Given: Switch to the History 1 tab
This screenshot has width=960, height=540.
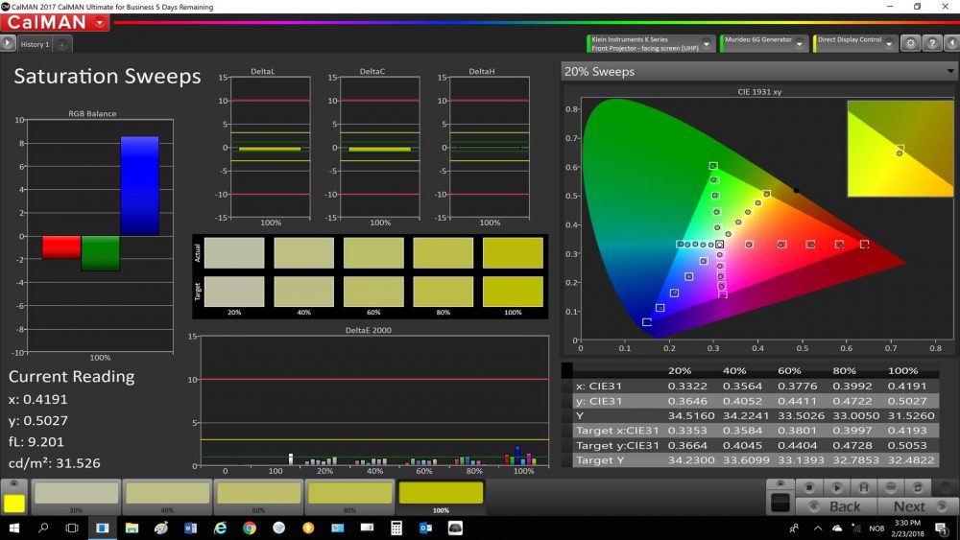Looking at the screenshot, I should tap(35, 44).
